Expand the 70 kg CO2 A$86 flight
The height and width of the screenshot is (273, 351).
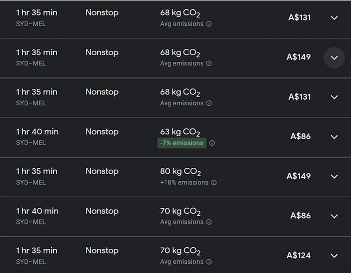pyautogui.click(x=334, y=216)
